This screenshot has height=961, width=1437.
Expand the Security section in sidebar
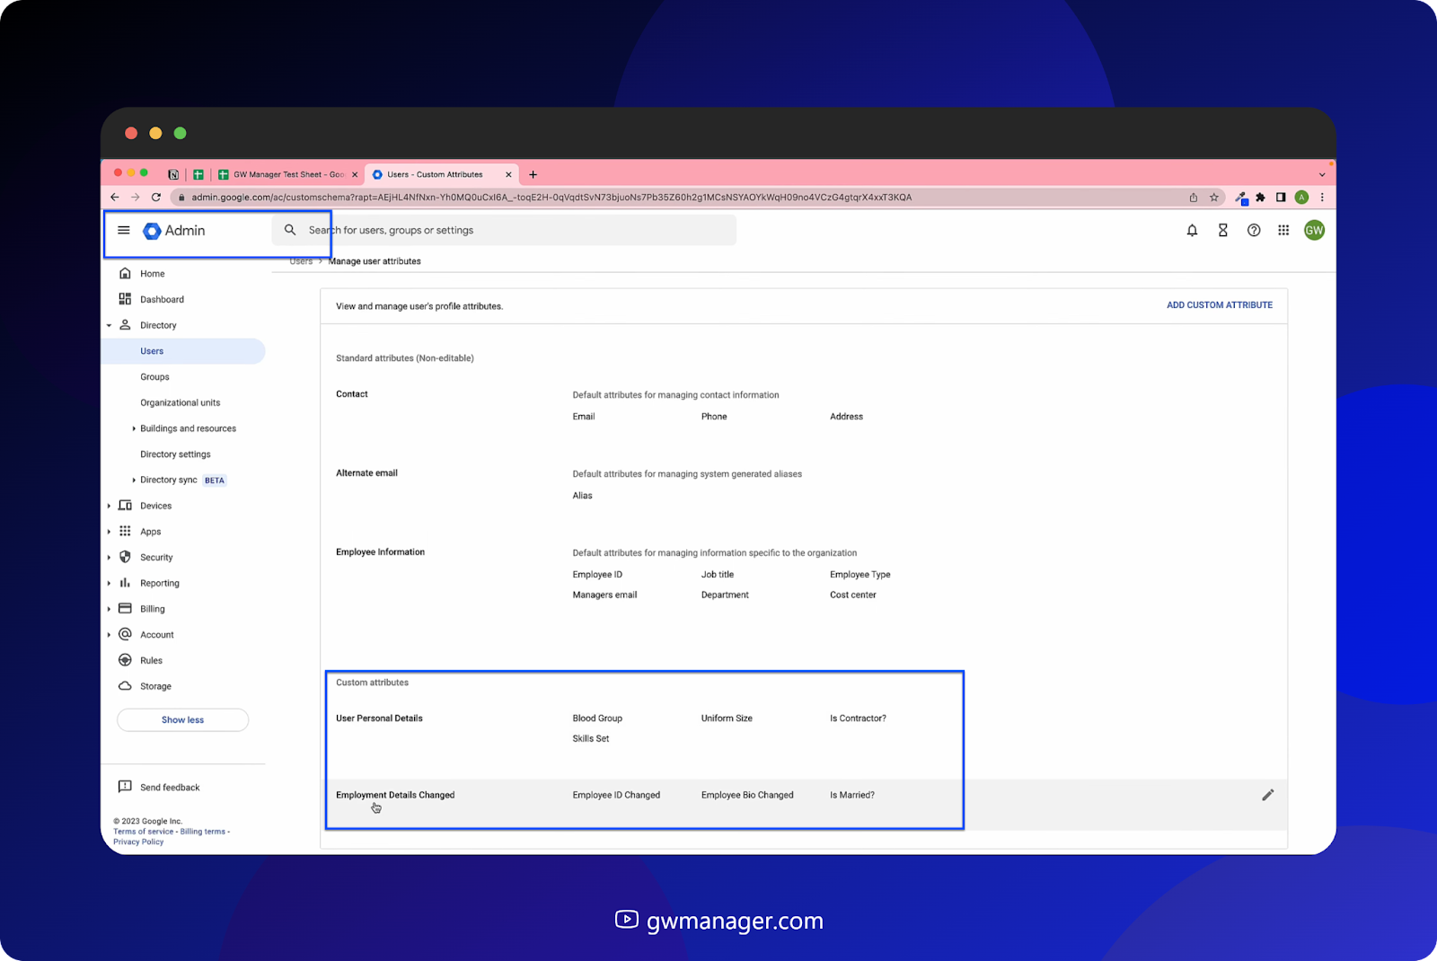point(110,557)
